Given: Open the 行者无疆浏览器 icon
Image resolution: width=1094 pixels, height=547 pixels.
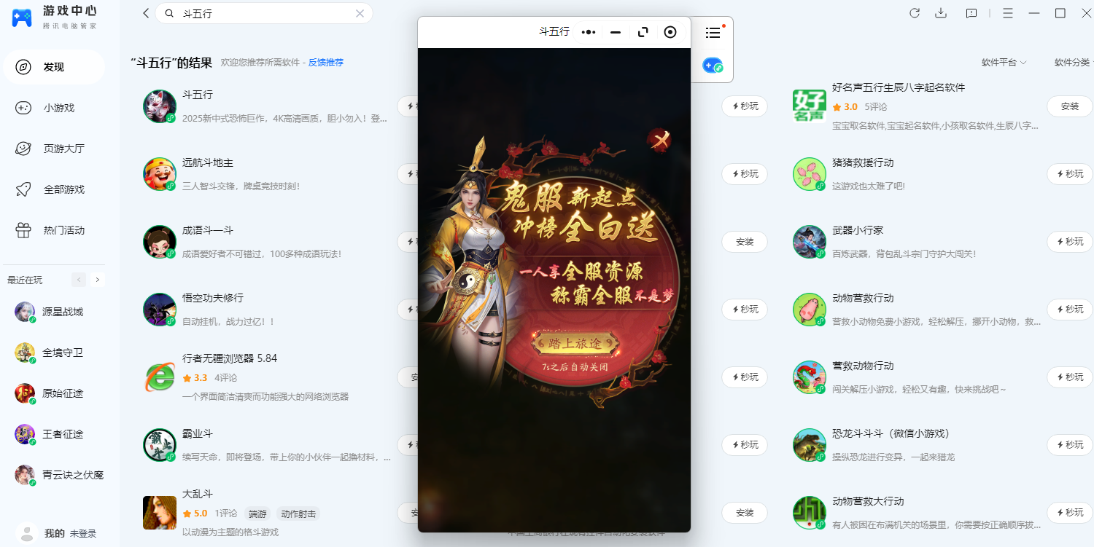Looking at the screenshot, I should pyautogui.click(x=160, y=377).
